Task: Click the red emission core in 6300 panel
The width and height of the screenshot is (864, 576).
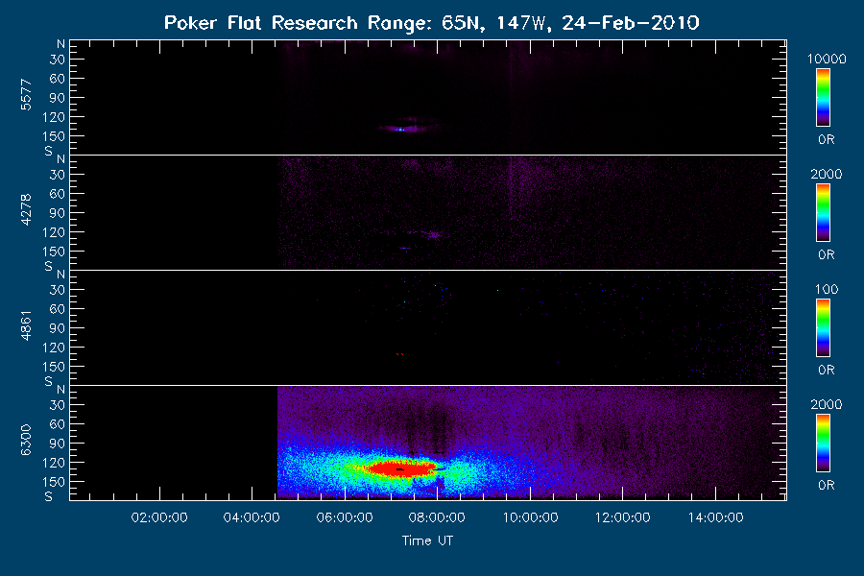Action: point(400,469)
